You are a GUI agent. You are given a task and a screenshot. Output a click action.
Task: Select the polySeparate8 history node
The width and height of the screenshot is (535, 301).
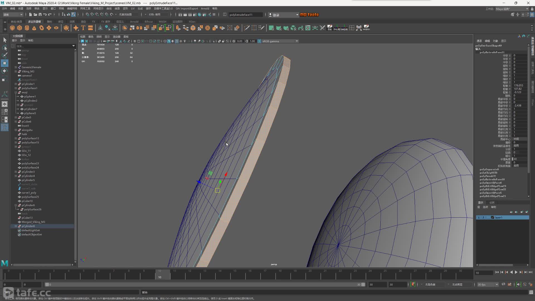pos(489,169)
